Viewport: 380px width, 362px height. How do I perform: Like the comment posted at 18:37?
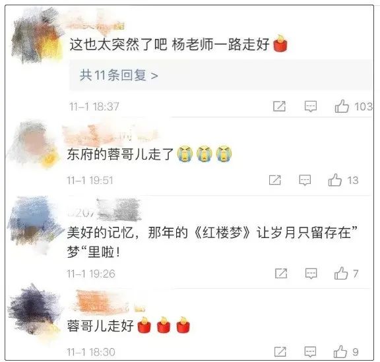(342, 106)
